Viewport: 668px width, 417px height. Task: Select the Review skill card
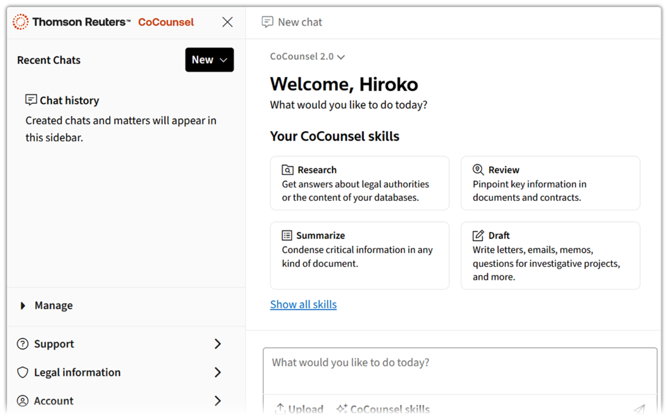coord(551,183)
